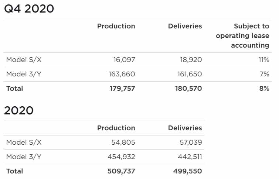
Task: Click the 8% total lease value
Action: pyautogui.click(x=265, y=89)
